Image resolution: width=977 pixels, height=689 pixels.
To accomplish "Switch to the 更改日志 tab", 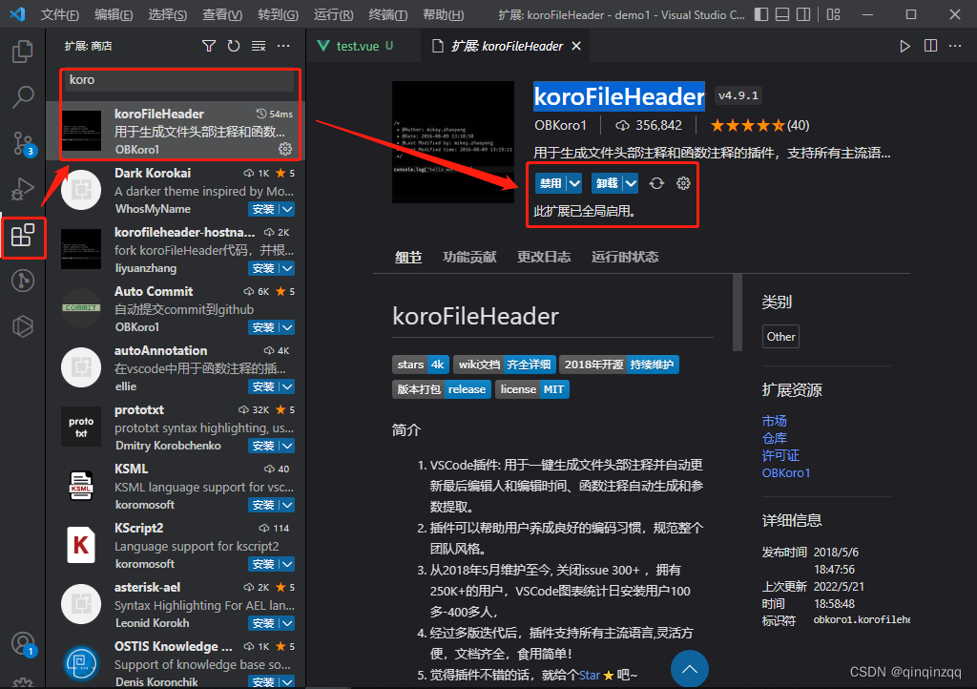I will (x=543, y=257).
